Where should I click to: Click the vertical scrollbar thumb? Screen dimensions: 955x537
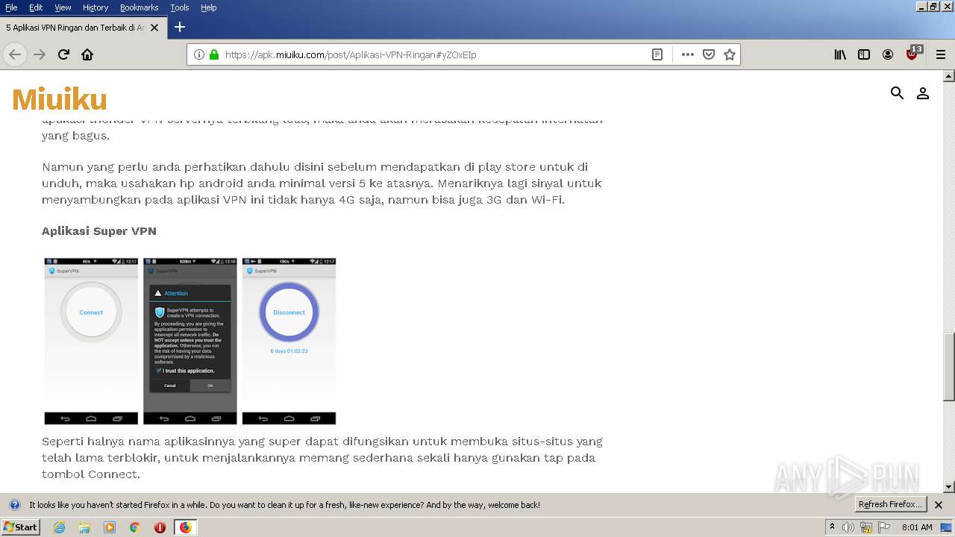949,366
